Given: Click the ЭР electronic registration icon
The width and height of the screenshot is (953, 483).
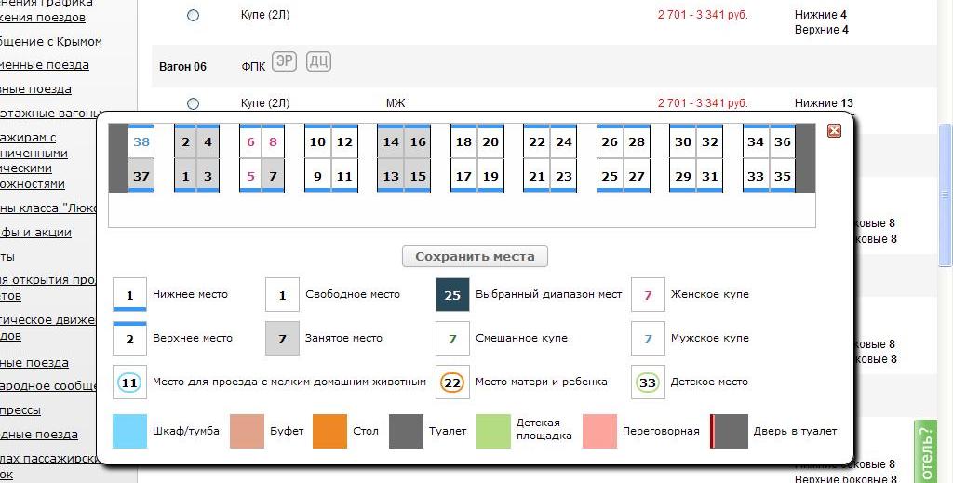Looking at the screenshot, I should (x=285, y=62).
